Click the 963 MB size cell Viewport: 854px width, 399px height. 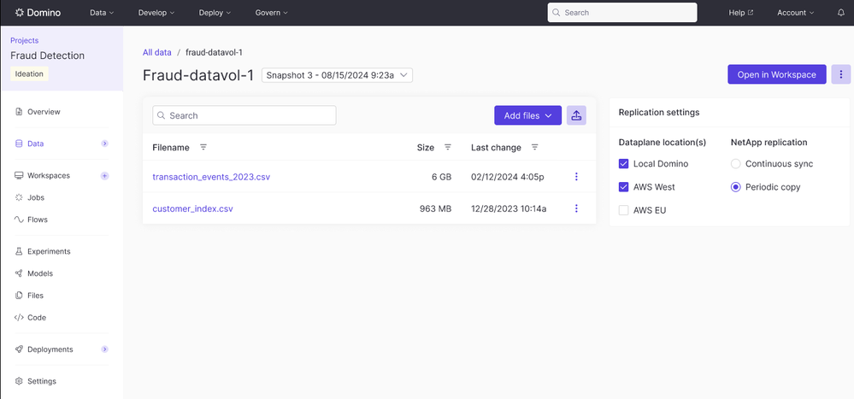pyautogui.click(x=436, y=209)
